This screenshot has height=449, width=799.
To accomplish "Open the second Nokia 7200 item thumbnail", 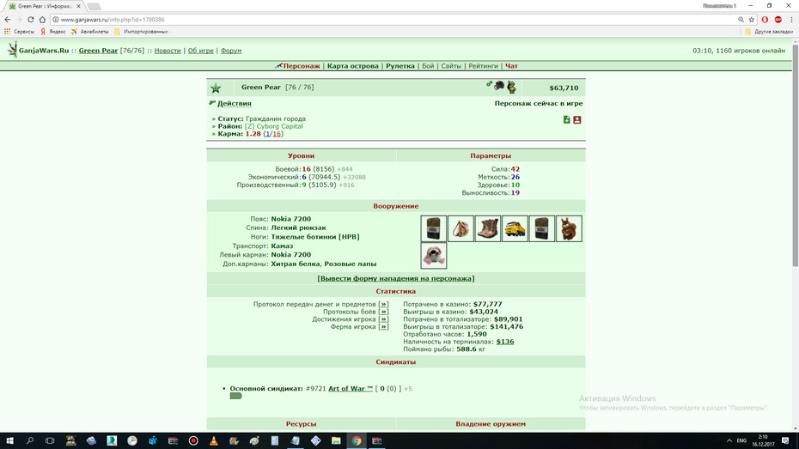I will [541, 228].
